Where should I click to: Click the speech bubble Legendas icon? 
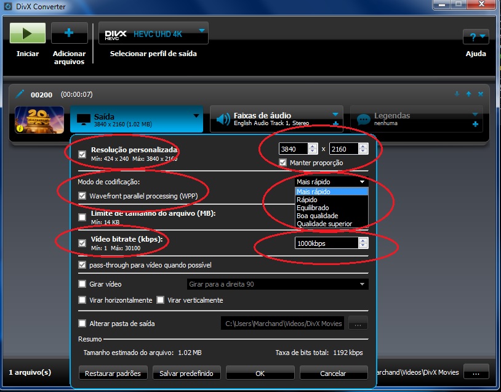(363, 120)
